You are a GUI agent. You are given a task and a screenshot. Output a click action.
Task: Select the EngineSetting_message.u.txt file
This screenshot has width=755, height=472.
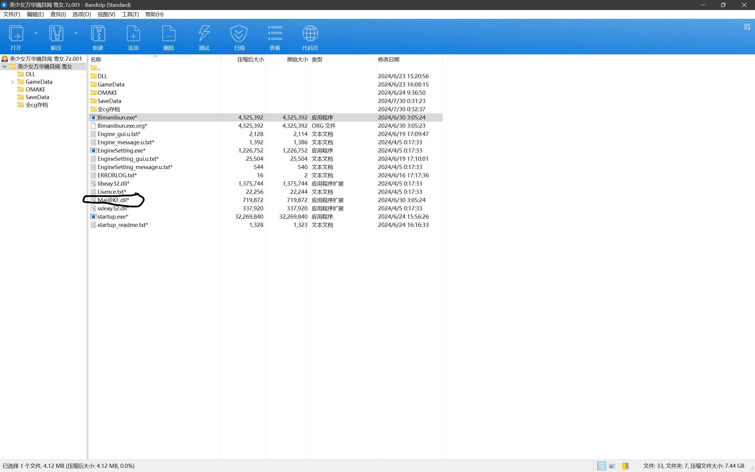(135, 167)
